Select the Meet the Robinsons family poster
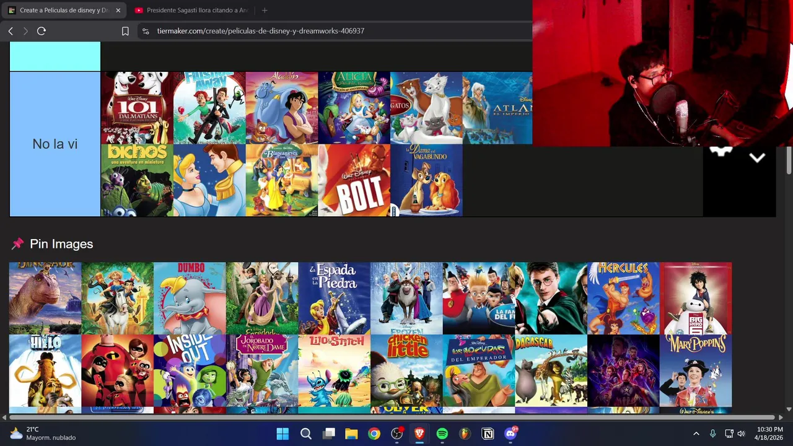Viewport: 793px width, 446px height. point(479,298)
